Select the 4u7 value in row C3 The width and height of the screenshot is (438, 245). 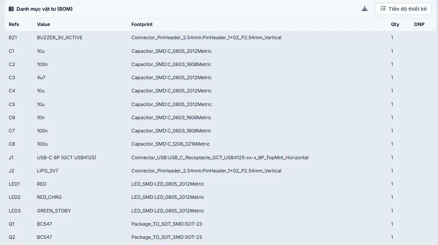pos(41,78)
